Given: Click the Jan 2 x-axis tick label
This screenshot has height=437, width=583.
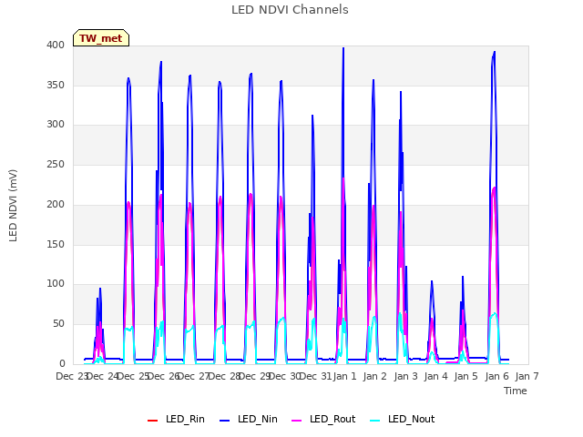Looking at the screenshot, I should [375, 376].
